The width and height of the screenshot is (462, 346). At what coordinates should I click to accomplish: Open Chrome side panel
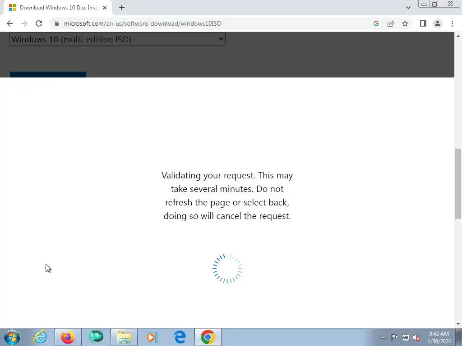(423, 23)
